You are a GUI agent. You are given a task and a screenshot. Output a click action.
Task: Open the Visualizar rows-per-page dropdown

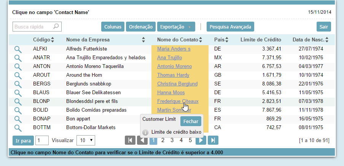[86, 140]
